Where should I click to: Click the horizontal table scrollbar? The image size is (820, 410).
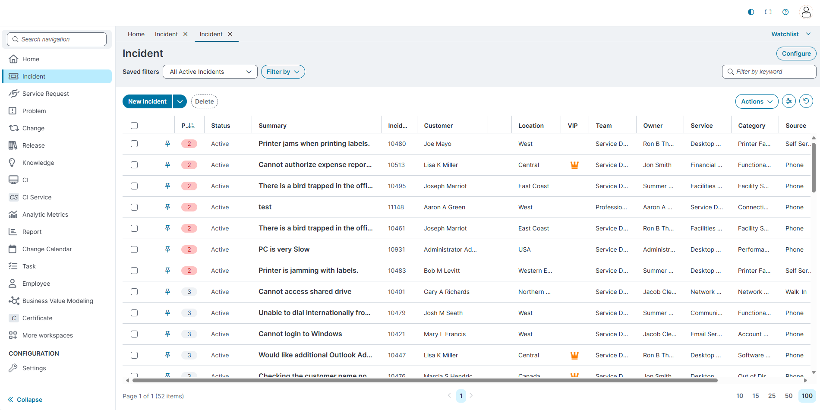[425, 381]
